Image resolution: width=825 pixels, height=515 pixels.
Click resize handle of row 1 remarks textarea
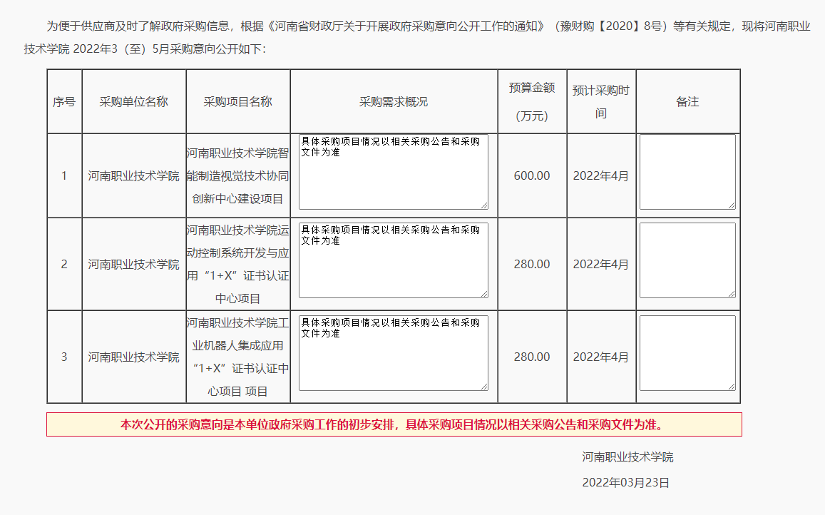[732, 205]
